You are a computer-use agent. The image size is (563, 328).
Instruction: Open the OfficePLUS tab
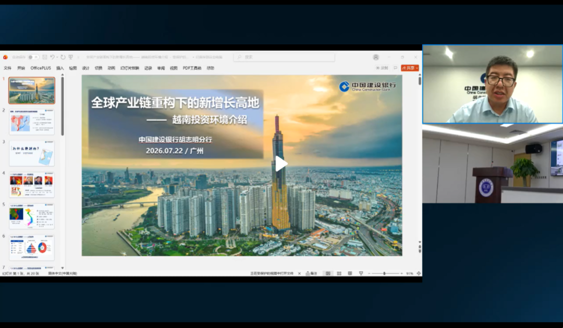41,68
